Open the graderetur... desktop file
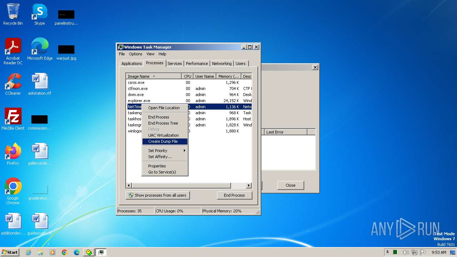Image resolution: width=457 pixels, height=257 pixels. click(x=40, y=192)
